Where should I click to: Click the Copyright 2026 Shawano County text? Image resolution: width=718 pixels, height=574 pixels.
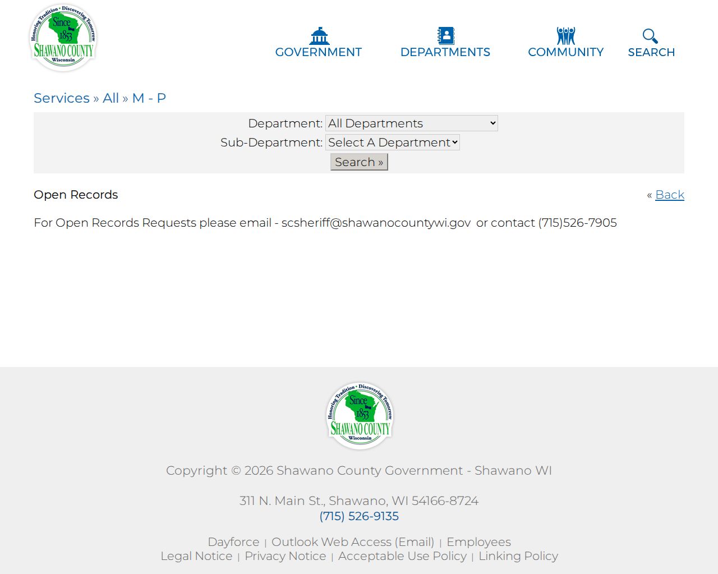click(359, 470)
